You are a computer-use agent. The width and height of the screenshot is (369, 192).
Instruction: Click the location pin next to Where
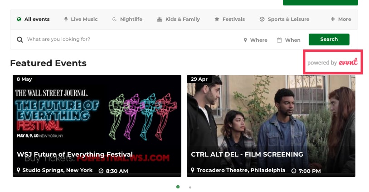click(245, 40)
